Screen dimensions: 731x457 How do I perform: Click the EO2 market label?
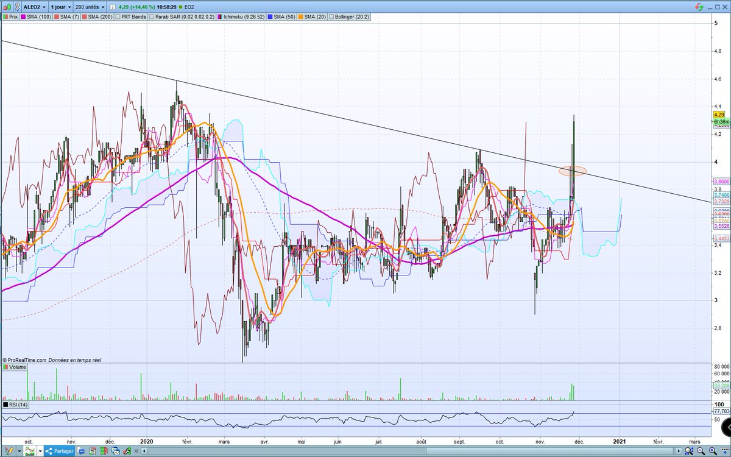[x=189, y=7]
